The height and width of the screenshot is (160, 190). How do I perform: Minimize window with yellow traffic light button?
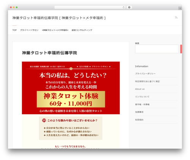[14, 8]
